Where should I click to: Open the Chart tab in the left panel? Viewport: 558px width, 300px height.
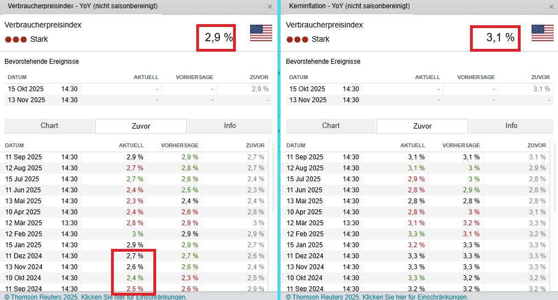49,126
